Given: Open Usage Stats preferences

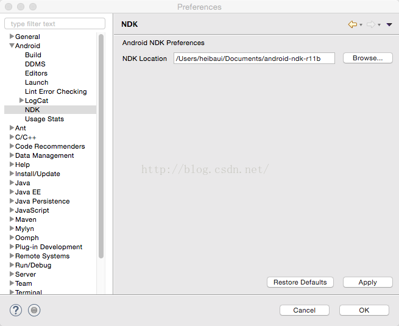Looking at the screenshot, I should point(44,119).
